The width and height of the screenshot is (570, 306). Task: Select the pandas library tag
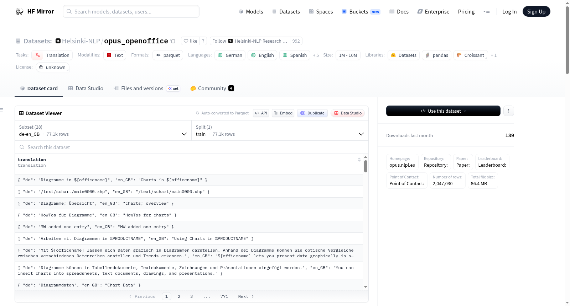437,55
